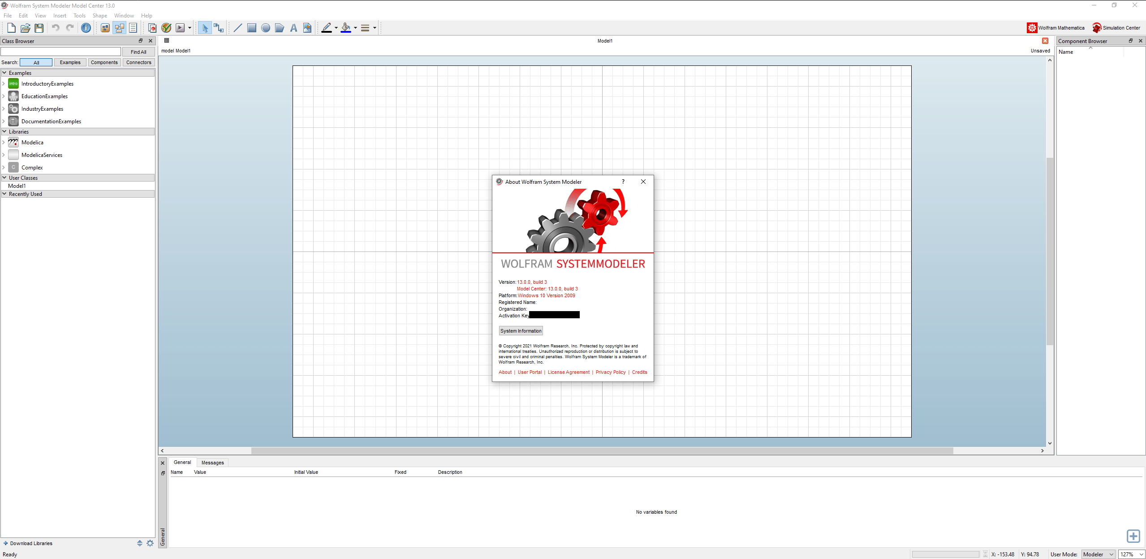
Task: Open Simulation Center
Action: (1116, 28)
